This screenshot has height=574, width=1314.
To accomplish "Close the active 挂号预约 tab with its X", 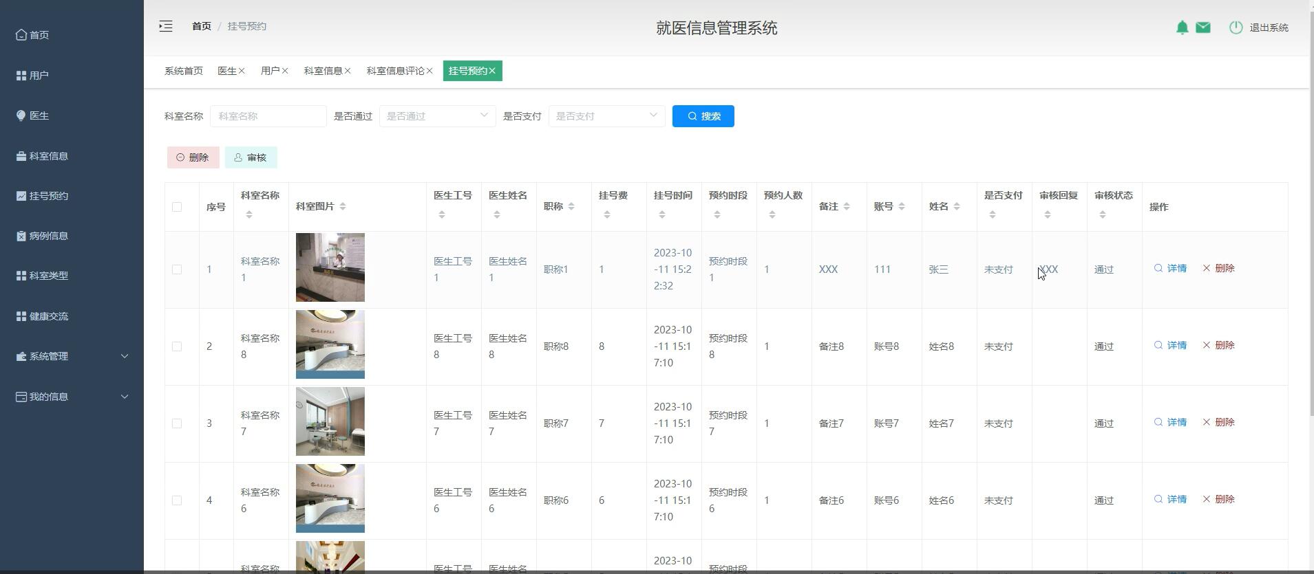I will (x=492, y=71).
